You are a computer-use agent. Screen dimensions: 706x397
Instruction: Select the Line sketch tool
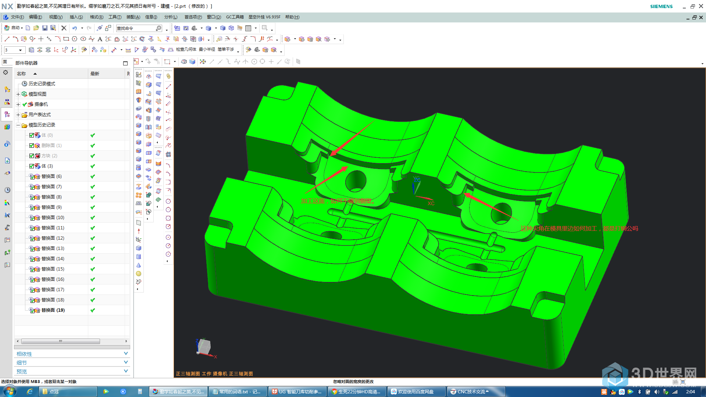click(7, 39)
